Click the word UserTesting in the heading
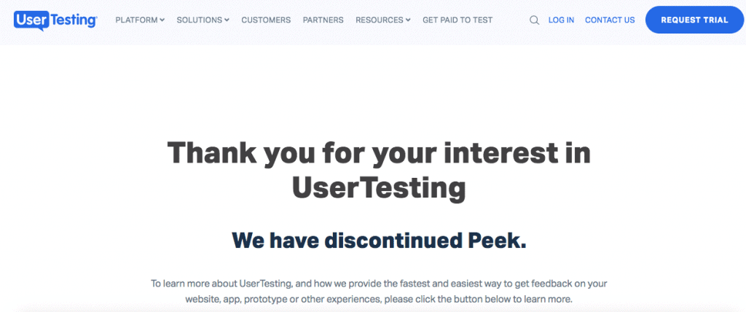746x312 pixels. (x=379, y=187)
